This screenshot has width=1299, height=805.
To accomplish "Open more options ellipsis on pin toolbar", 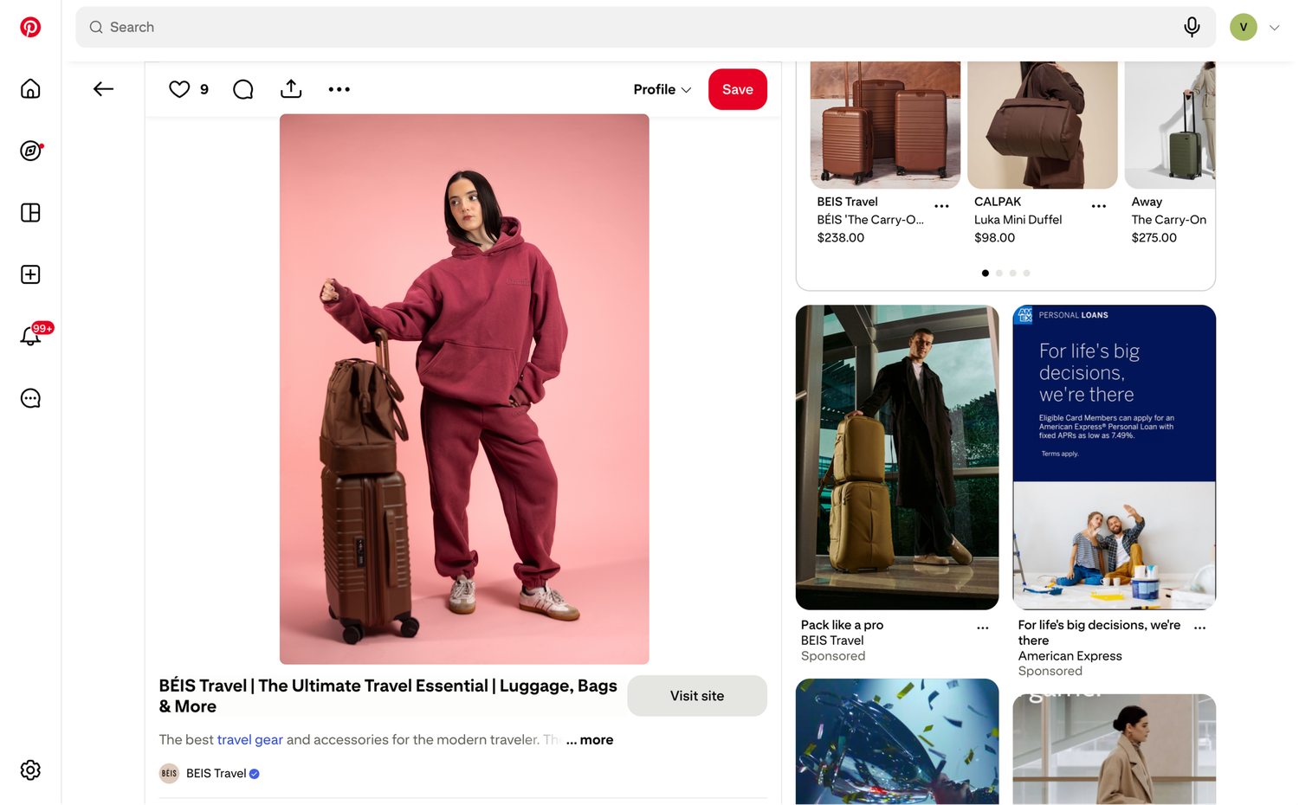I will coord(339,89).
